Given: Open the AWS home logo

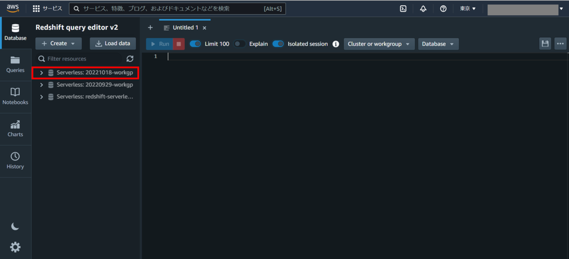Looking at the screenshot, I should [x=12, y=8].
